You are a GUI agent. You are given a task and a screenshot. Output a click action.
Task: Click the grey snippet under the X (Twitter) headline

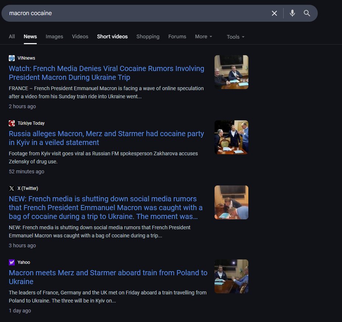100,231
